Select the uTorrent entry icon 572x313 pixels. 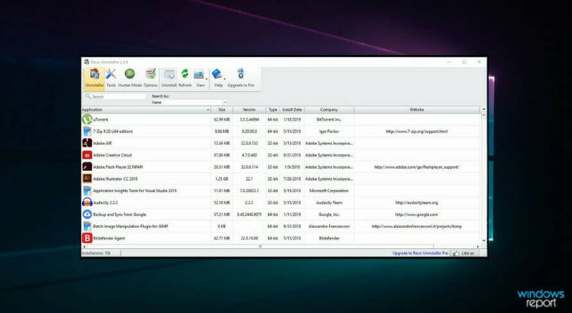point(87,119)
